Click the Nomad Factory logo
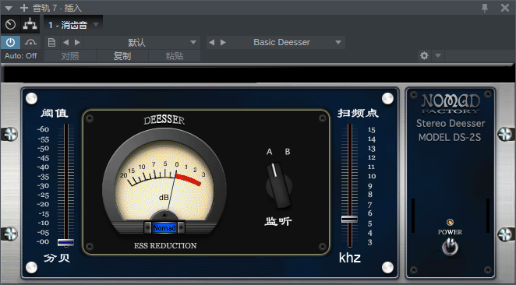The height and width of the screenshot is (285, 516). [x=451, y=104]
